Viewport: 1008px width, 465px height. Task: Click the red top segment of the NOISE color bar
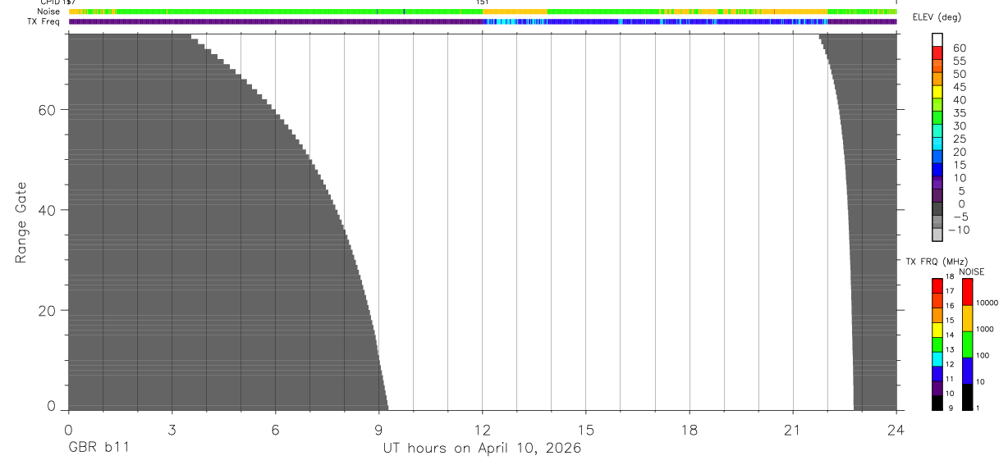pyautogui.click(x=967, y=292)
